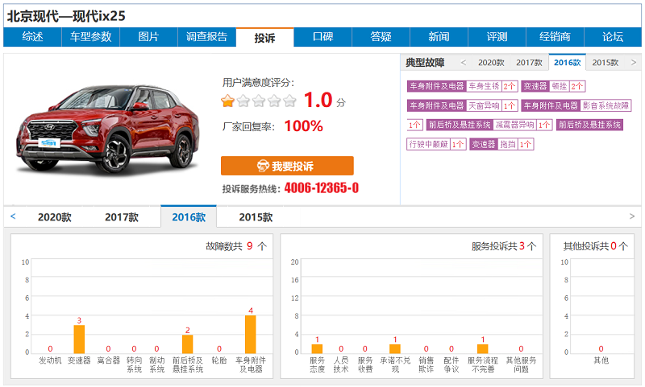Viewport: 645px width, 387px height.
Task: Click the 服务投诉共 3 个 chart heading
Action: coord(504,246)
